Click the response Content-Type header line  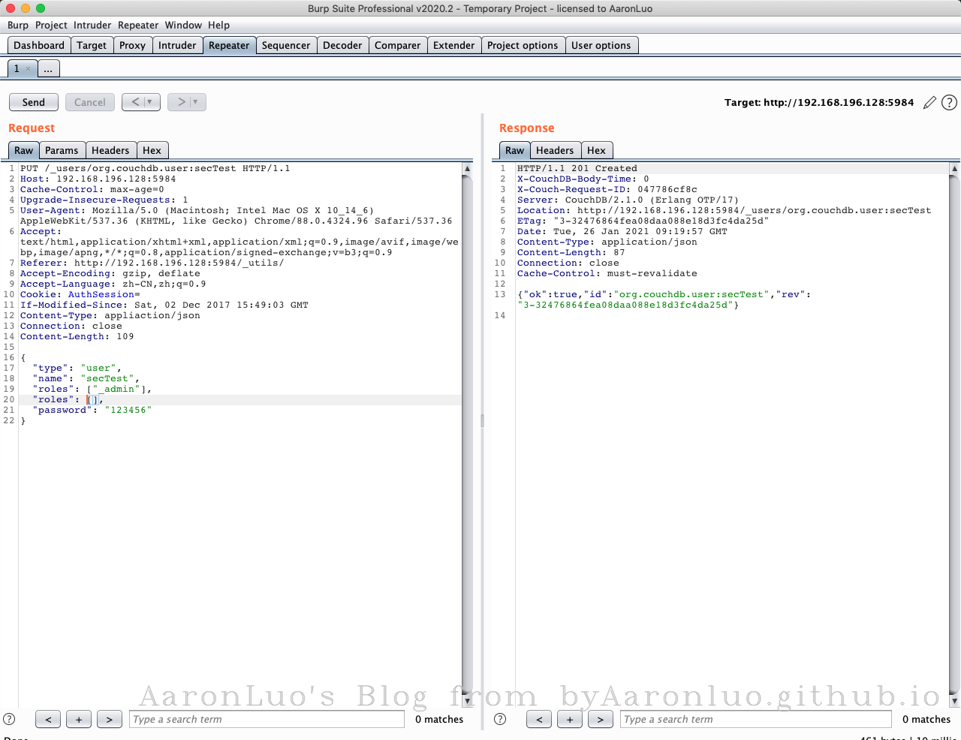pyautogui.click(x=607, y=242)
